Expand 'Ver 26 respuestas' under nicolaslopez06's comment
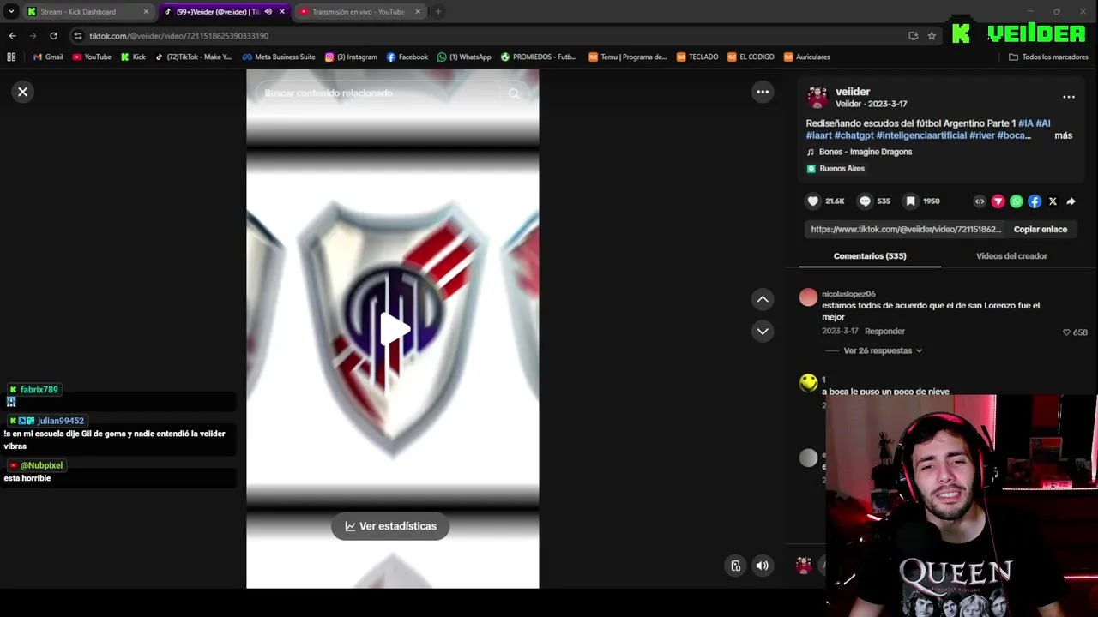 [883, 350]
